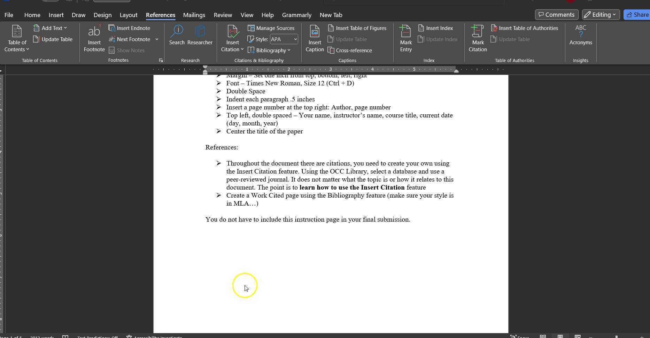
Task: Click the Cross-reference command
Action: tap(350, 50)
